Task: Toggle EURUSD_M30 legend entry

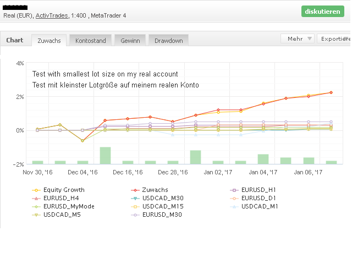Action: tap(162, 215)
